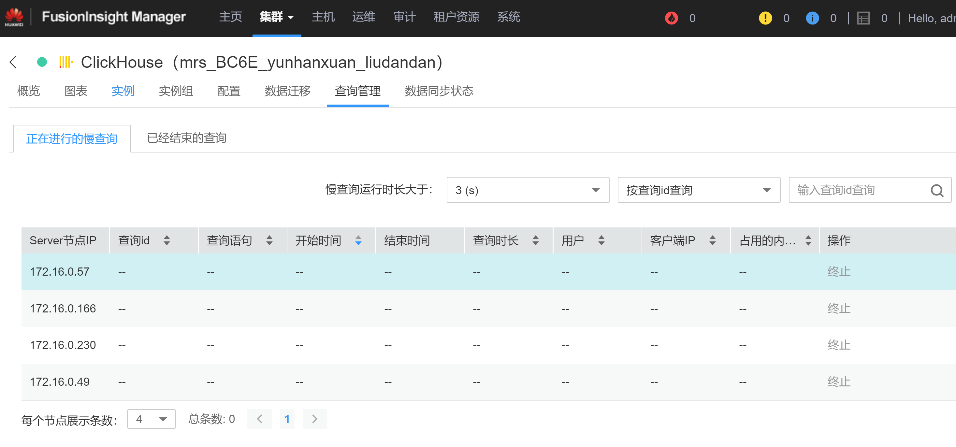
Task: Click the blue info alarm icon
Action: tap(812, 18)
